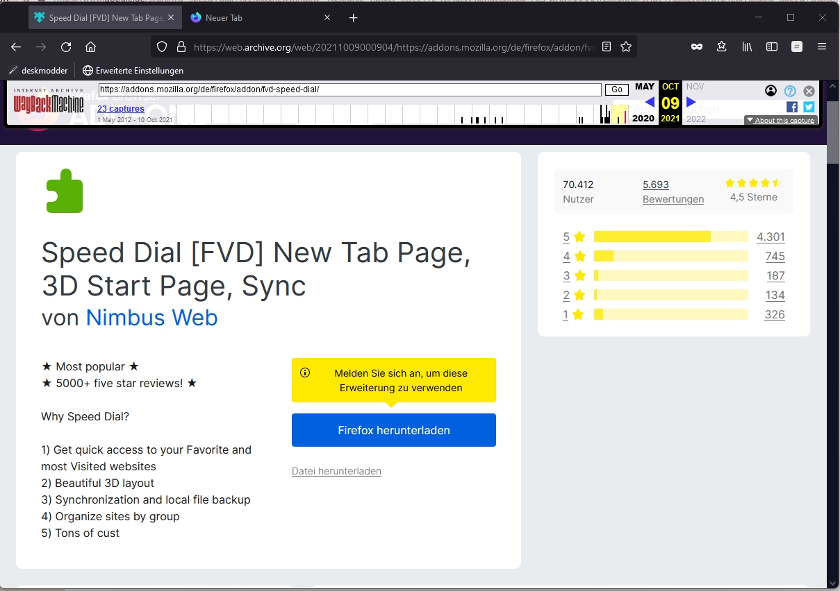This screenshot has width=840, height=591.
Task: Filter reviews by 2 stars
Action: pos(573,295)
